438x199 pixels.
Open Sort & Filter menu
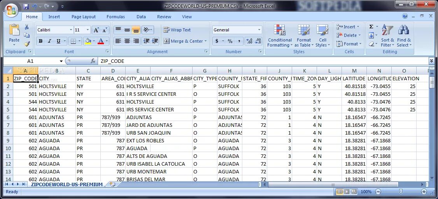point(388,36)
